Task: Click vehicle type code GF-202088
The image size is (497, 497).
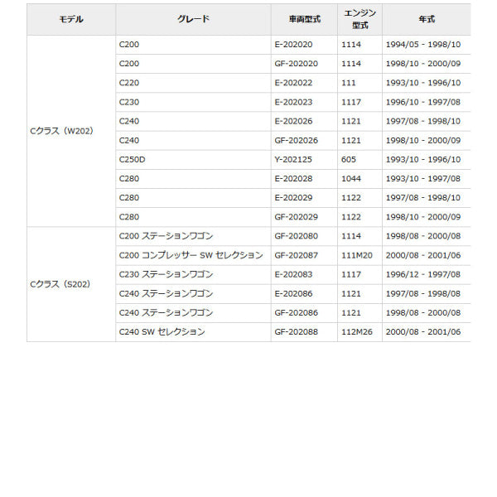Action: 297,331
